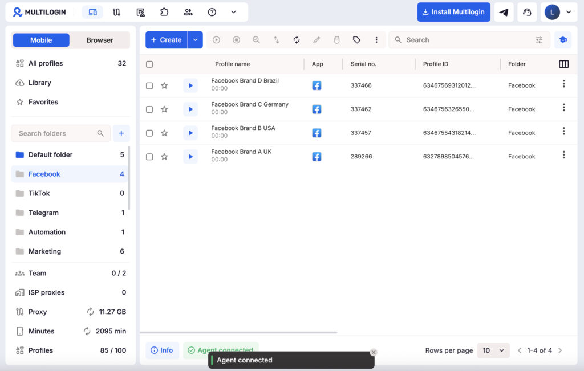Click the stop profiles toolbar icon
Screen dimensions: 584x371
tap(237, 40)
